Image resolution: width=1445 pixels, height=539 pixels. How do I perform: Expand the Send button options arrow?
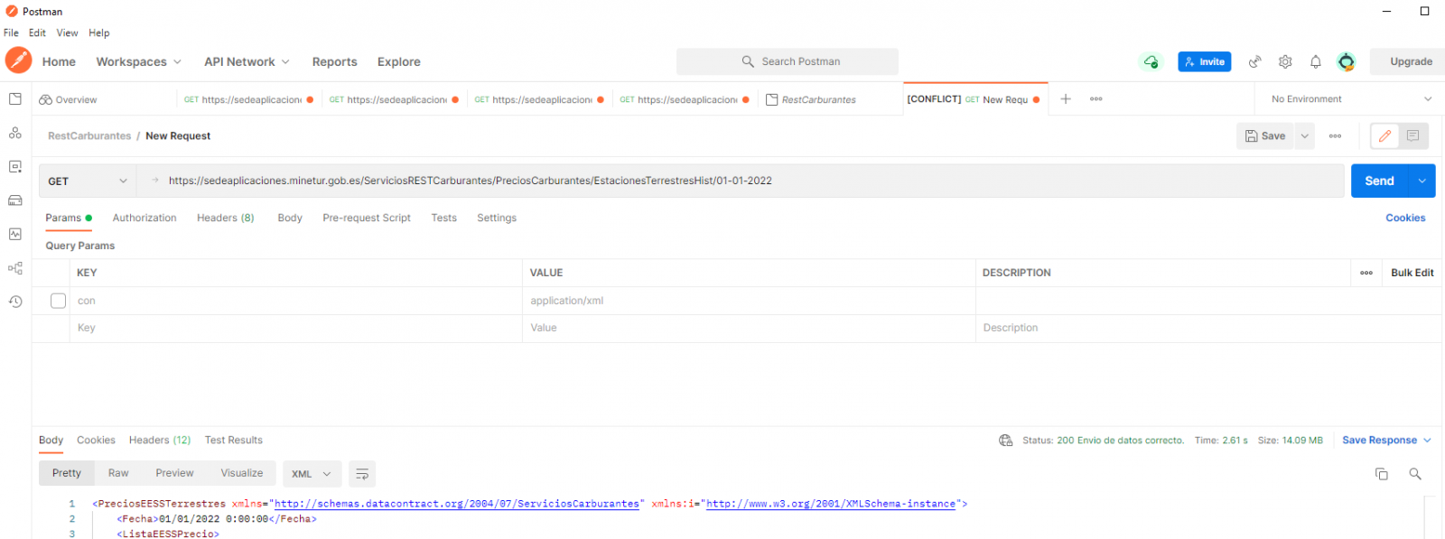1422,181
